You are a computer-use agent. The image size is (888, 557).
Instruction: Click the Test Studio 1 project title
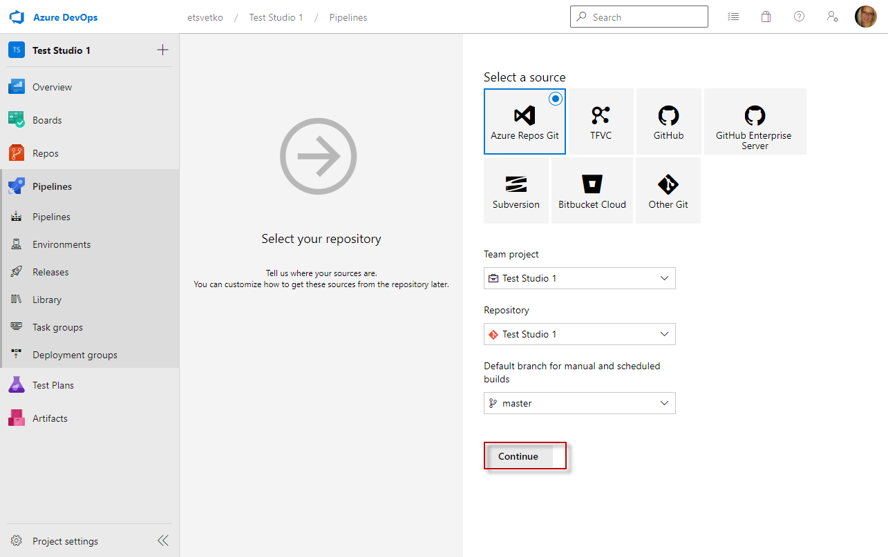62,50
